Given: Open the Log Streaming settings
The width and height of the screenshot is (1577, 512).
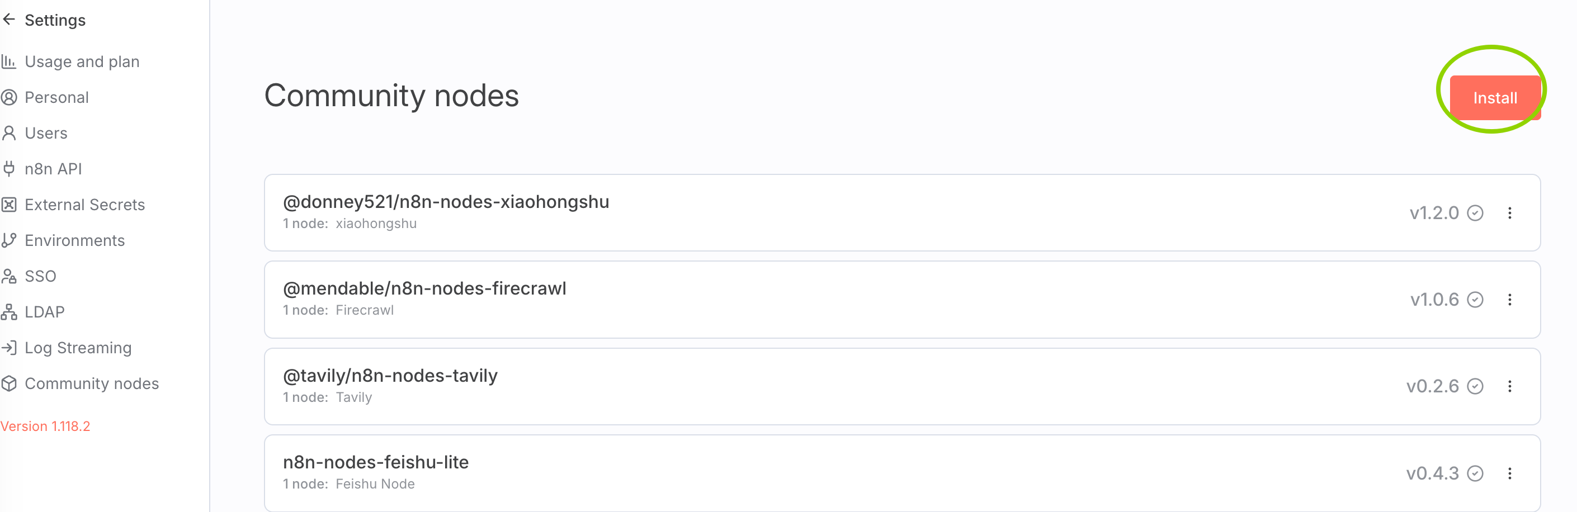Looking at the screenshot, I should 78,348.
